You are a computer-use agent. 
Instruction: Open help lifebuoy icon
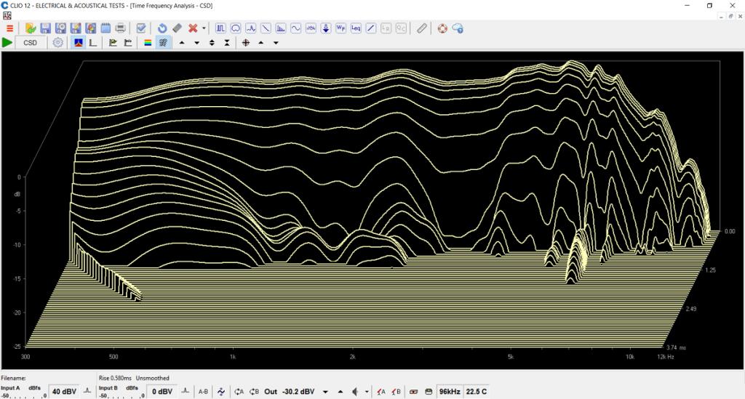(x=442, y=28)
